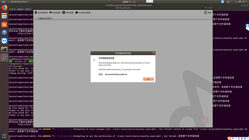The image size is (249, 140).
Task: Open the 授权 license info
Action: click(208, 13)
